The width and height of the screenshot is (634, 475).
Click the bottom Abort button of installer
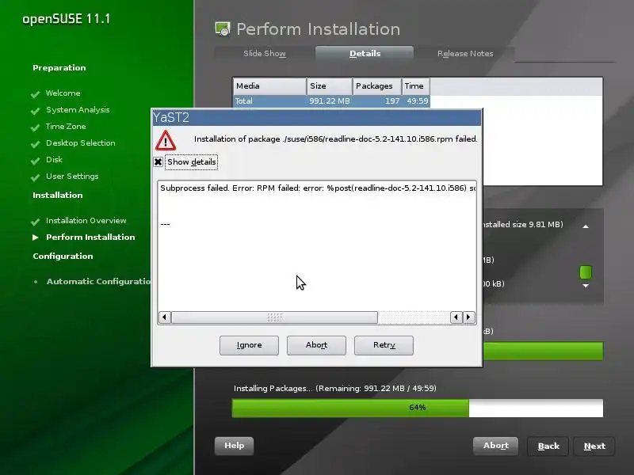[496, 446]
